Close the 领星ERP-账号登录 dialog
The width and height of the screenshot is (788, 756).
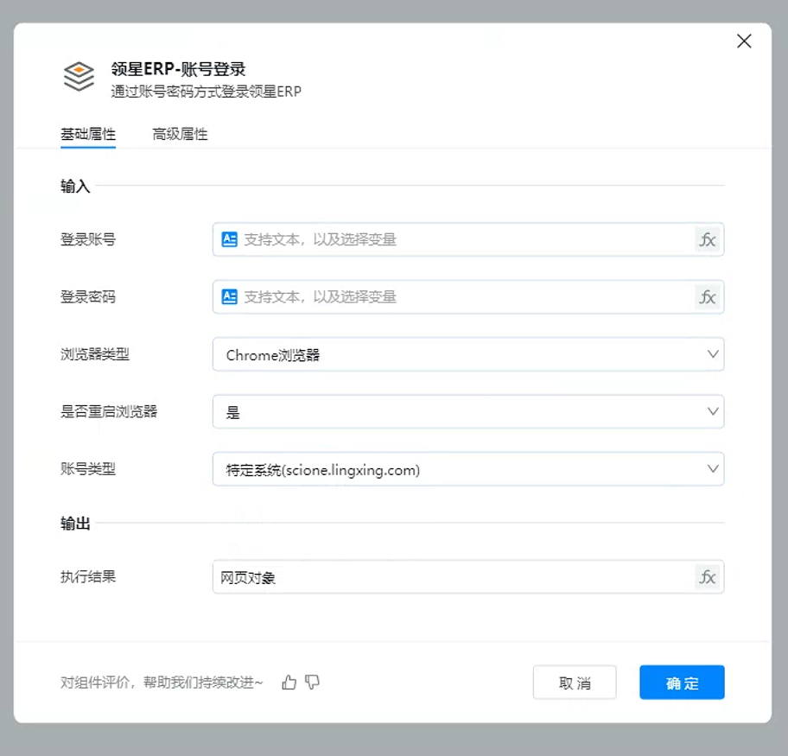click(x=743, y=41)
